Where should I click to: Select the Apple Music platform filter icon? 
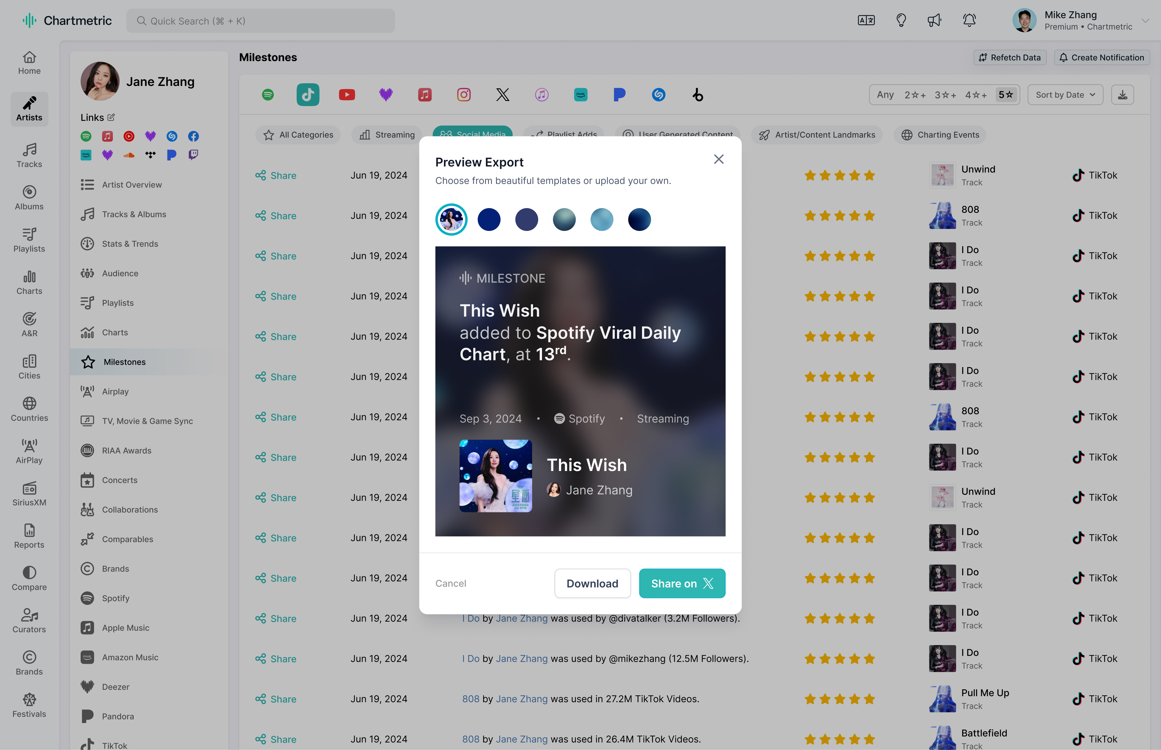(425, 95)
